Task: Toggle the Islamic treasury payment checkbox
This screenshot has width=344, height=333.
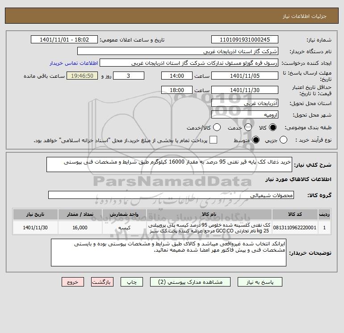Action: 213,140
